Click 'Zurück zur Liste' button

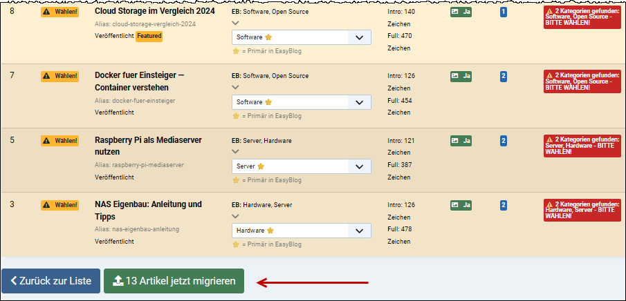click(50, 281)
